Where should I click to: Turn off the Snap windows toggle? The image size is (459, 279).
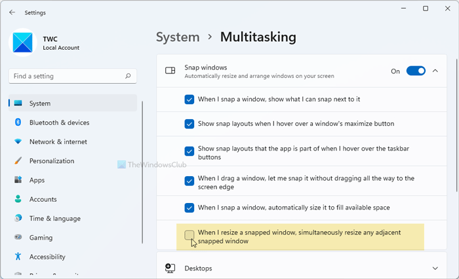pos(416,71)
